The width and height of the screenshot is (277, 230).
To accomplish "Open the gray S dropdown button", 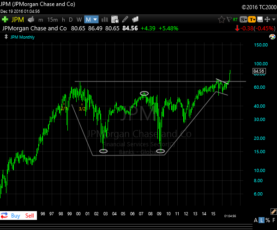I will (243, 19).
